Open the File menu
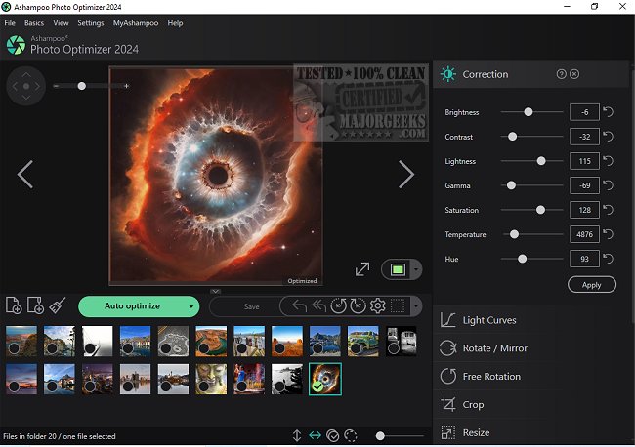 (10, 23)
